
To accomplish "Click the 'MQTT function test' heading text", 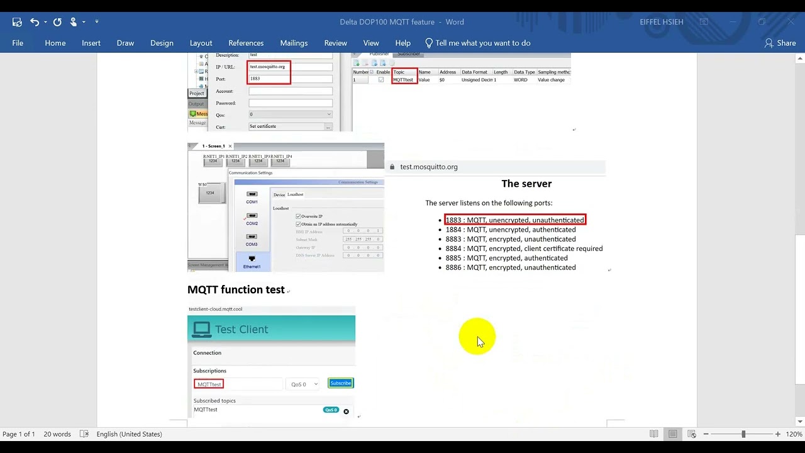I will (236, 289).
